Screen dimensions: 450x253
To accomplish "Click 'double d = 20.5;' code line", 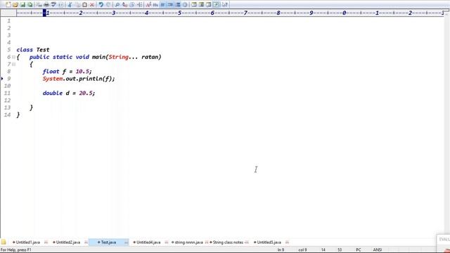I will click(x=69, y=93).
